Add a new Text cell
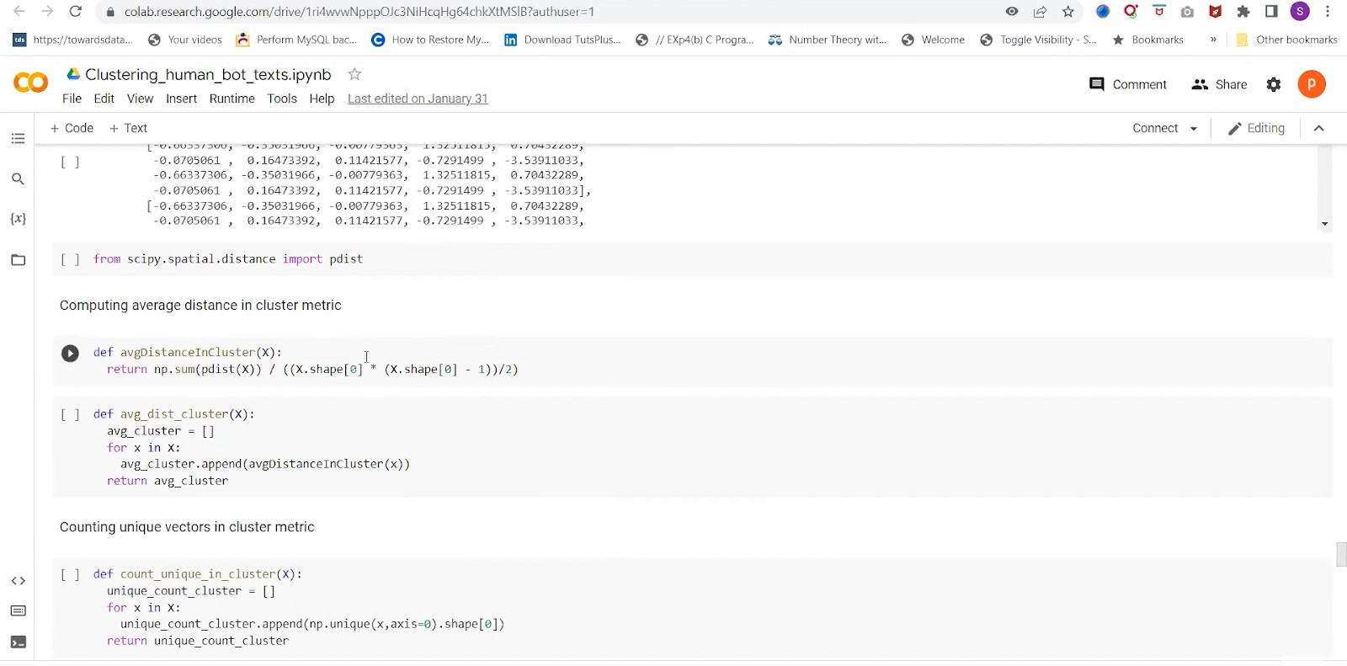The height and width of the screenshot is (666, 1347). [x=128, y=128]
